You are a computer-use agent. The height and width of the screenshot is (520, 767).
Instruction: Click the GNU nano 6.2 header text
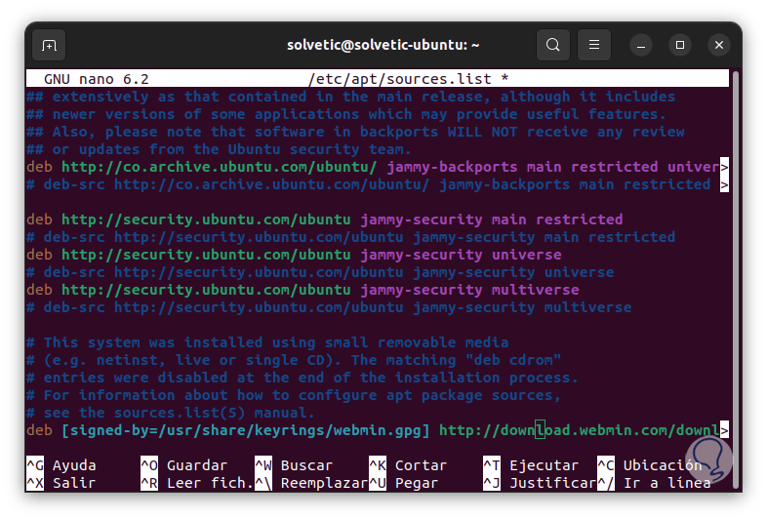coord(97,79)
